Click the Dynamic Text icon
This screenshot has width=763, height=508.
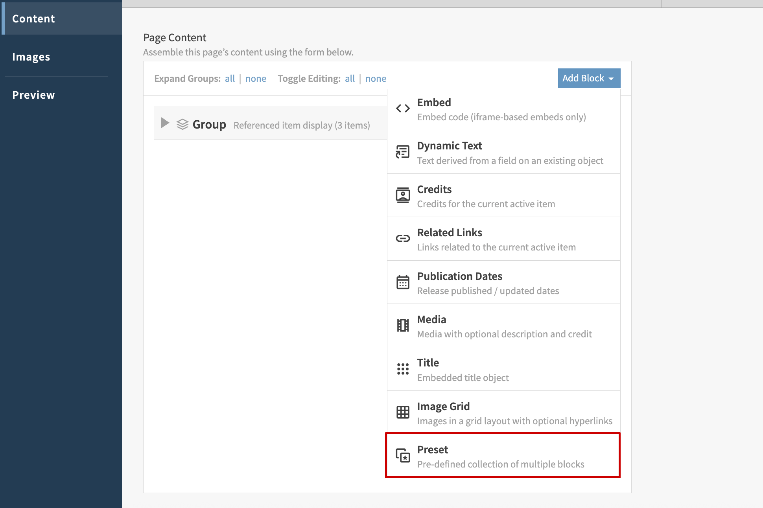click(x=403, y=152)
